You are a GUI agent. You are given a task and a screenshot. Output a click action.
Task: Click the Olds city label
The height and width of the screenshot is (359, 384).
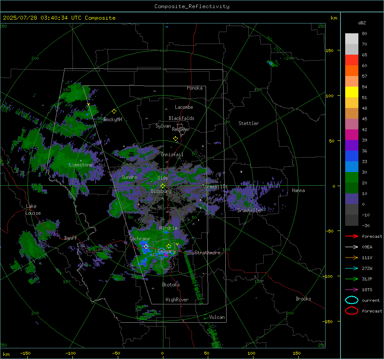[x=163, y=178]
